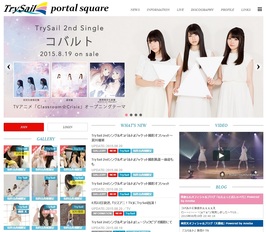Open second-row gallery thumbnail of girl looking down
This screenshot has width=266, height=232.
pyautogui.click(x=73, y=188)
